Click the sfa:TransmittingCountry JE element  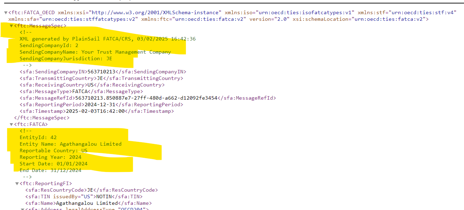pyautogui.click(x=101, y=78)
